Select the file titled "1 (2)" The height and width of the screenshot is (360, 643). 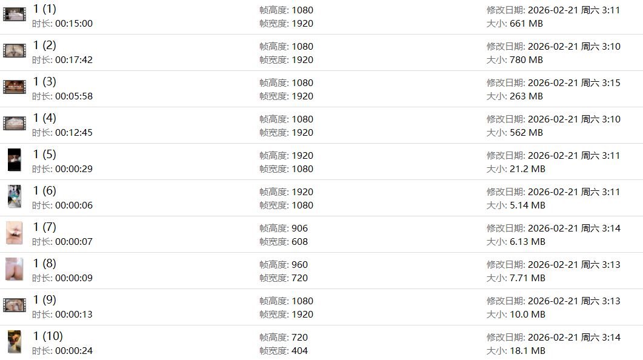click(44, 45)
